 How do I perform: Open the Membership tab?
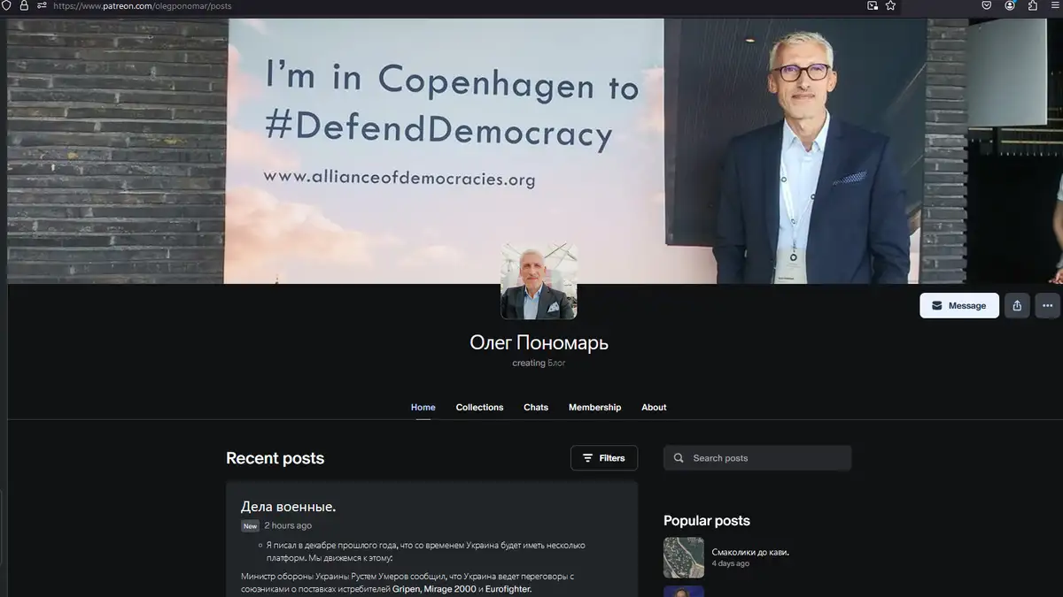click(x=594, y=408)
